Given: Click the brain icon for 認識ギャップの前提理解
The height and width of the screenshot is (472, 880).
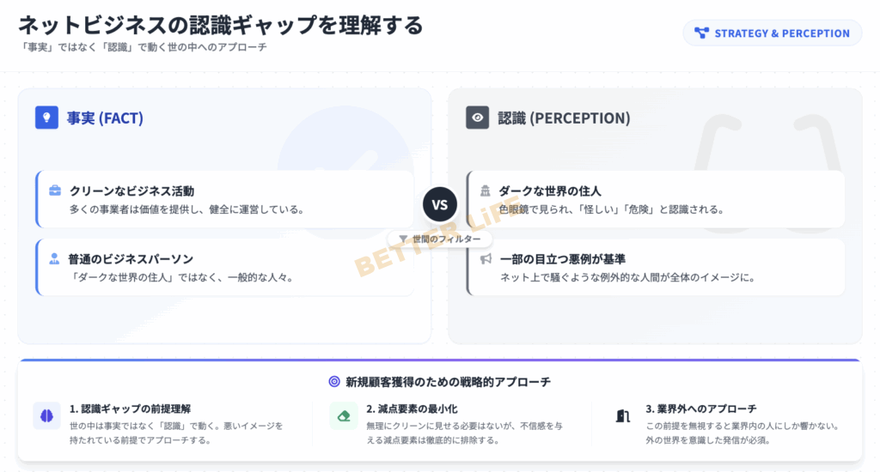Looking at the screenshot, I should click(47, 416).
